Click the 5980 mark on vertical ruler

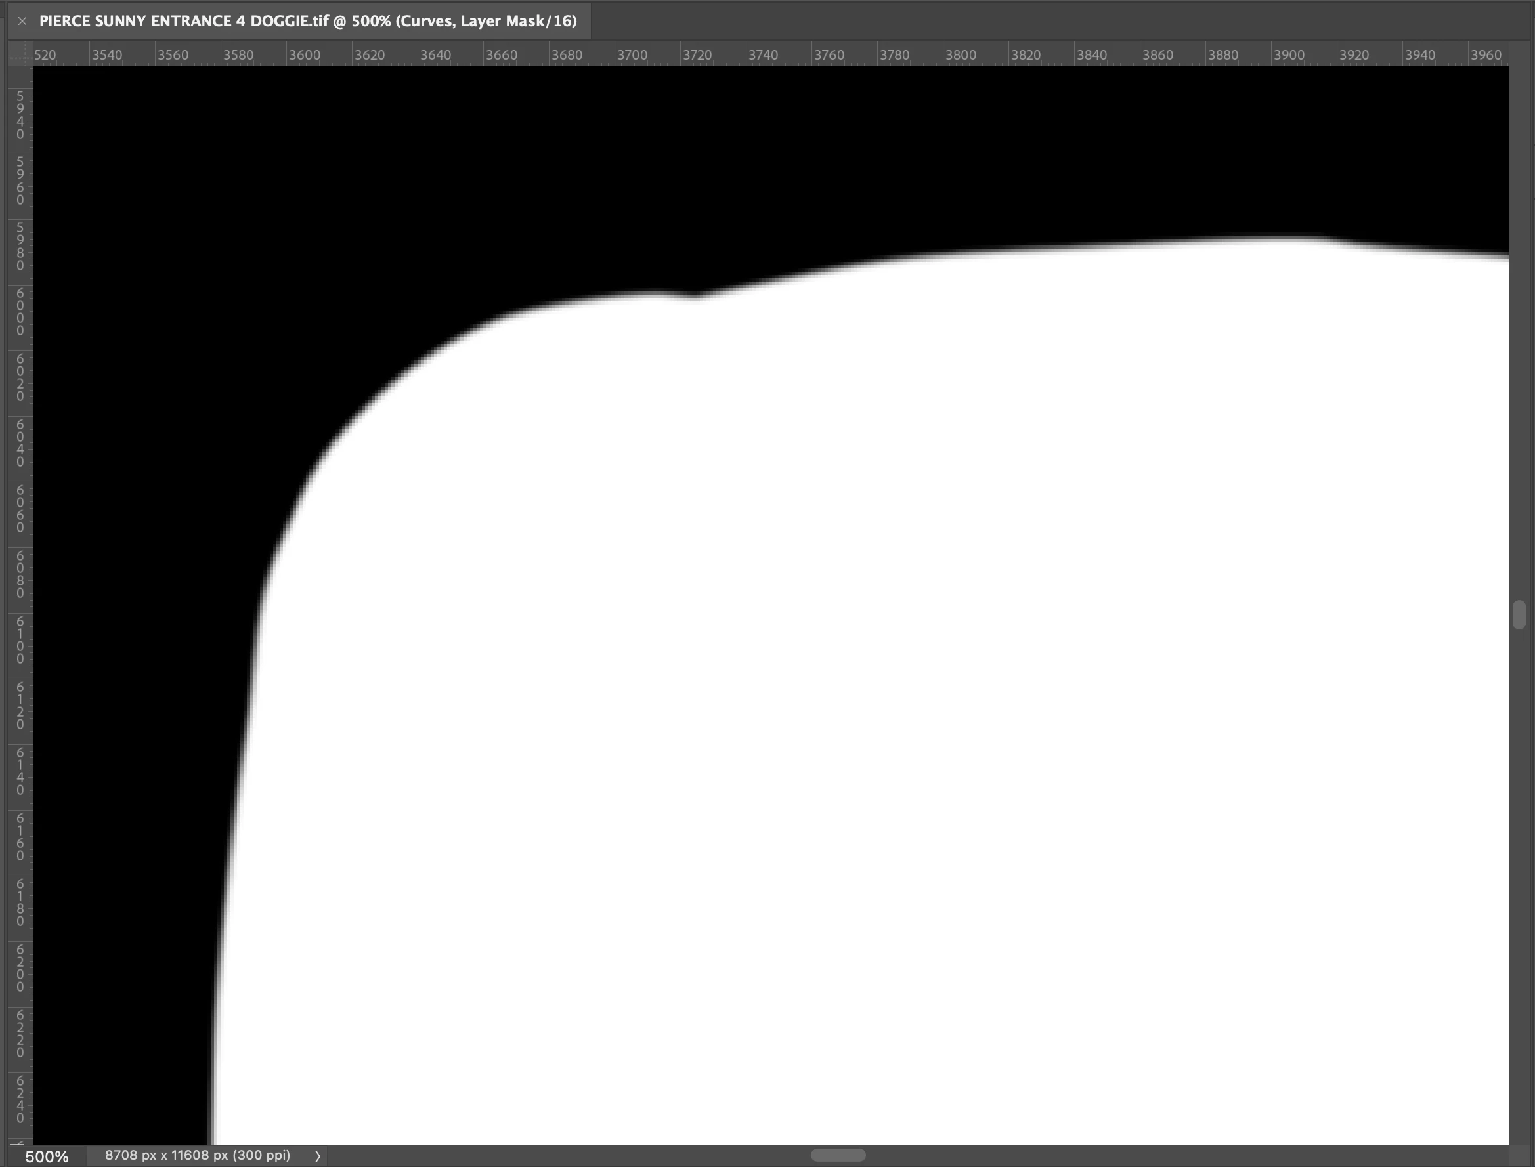pos(20,246)
